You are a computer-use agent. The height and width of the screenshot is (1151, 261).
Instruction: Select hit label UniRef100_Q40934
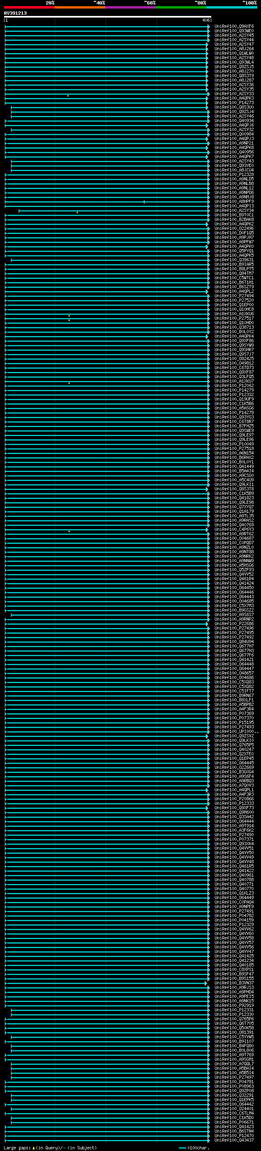click(x=234, y=120)
